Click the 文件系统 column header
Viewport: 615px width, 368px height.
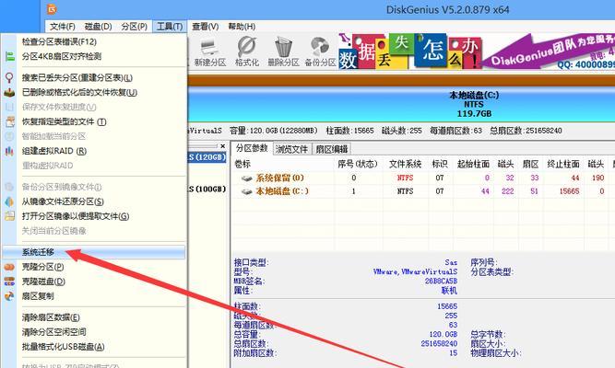405,164
